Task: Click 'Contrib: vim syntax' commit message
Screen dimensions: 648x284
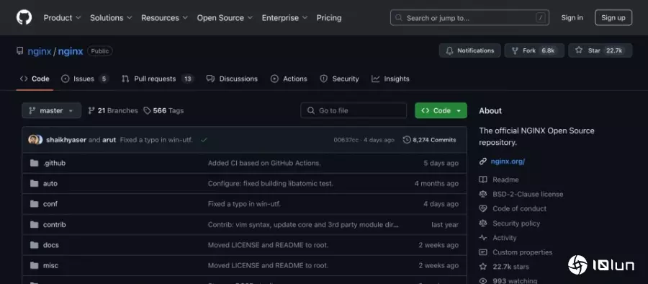Action: (303, 225)
